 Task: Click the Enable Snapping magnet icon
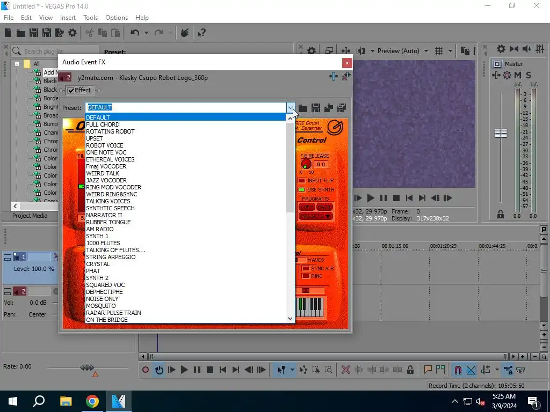click(458, 370)
